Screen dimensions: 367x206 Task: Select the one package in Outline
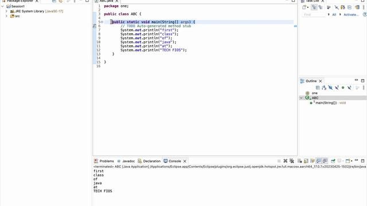pos(315,93)
